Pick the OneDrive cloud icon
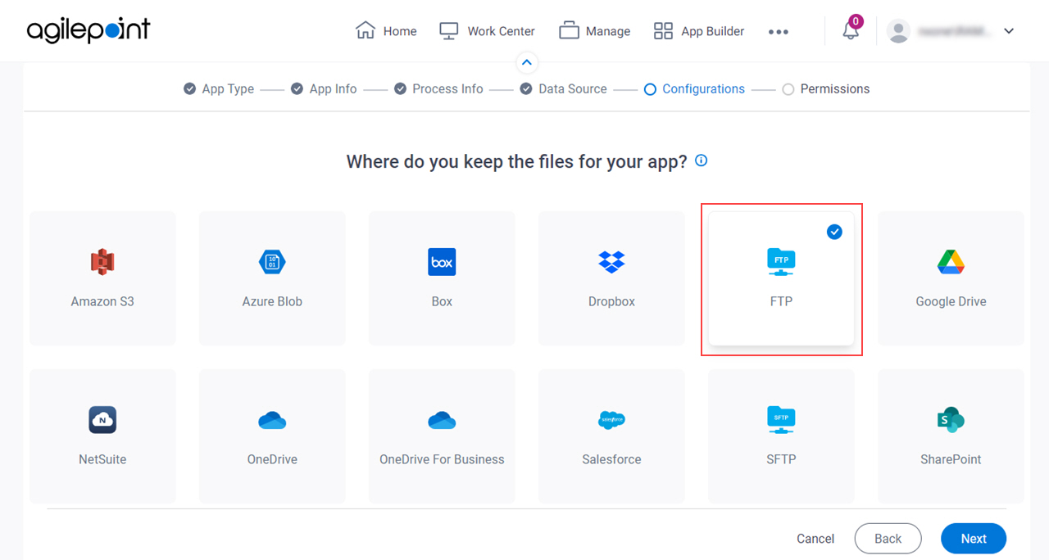Image resolution: width=1049 pixels, height=560 pixels. pos(272,420)
